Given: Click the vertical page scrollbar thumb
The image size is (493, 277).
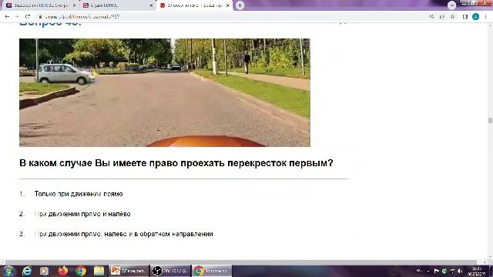Looking at the screenshot, I should (x=490, y=120).
